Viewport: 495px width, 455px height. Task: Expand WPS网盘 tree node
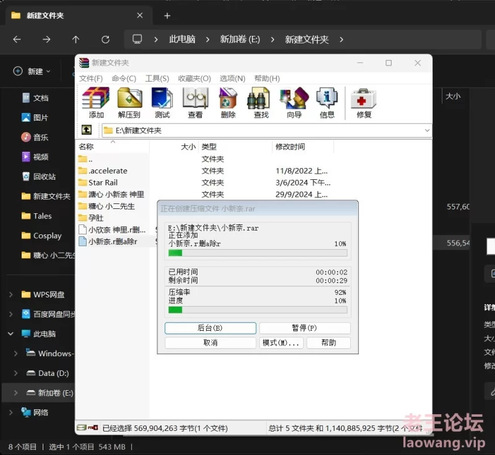click(11, 294)
